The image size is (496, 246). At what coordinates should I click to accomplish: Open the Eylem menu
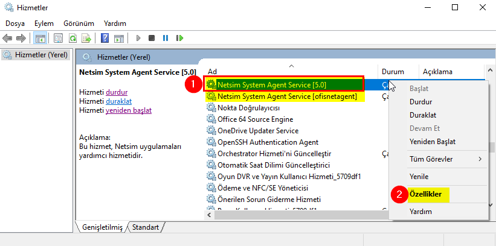(x=44, y=24)
